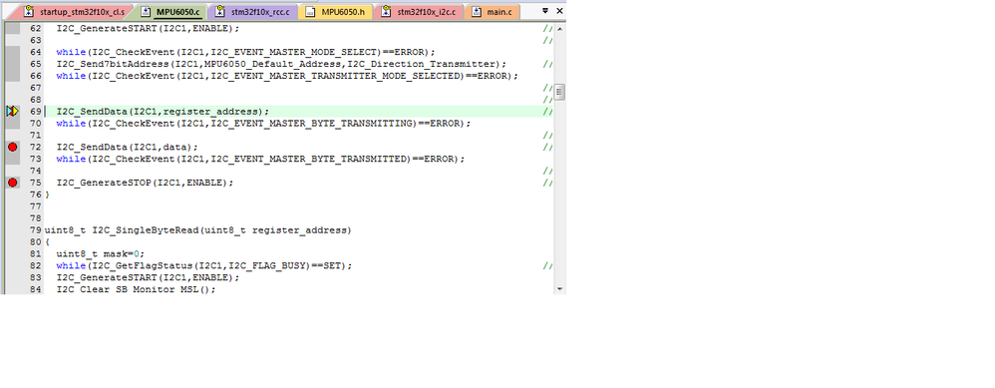Click the I2C_FLAG_BUSY while loop on line 82

(x=204, y=265)
